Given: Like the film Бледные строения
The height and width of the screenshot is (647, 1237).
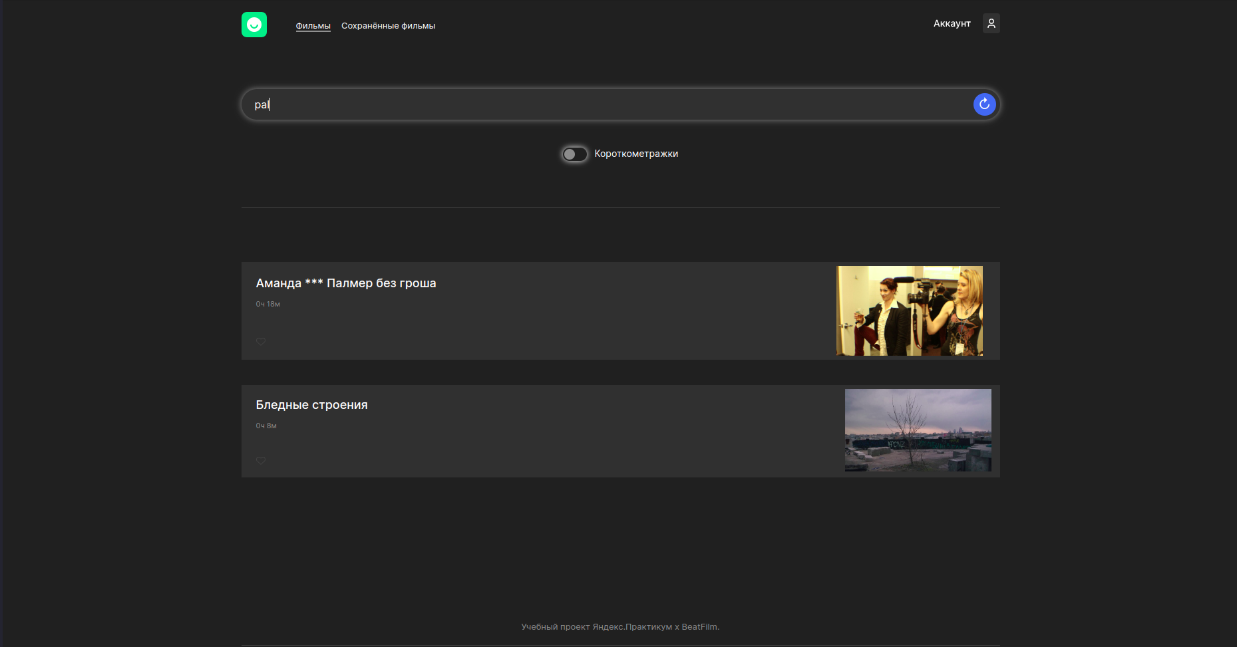Looking at the screenshot, I should (261, 460).
